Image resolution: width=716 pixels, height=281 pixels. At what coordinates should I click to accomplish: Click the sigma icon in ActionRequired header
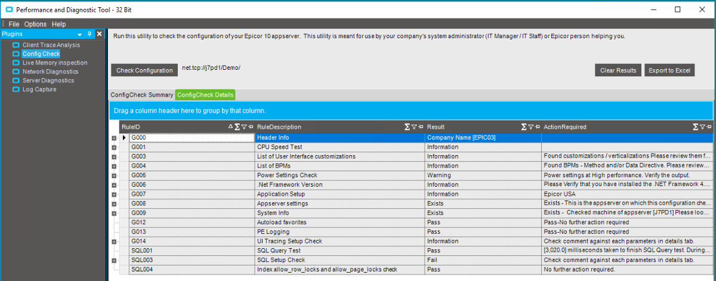pos(696,127)
